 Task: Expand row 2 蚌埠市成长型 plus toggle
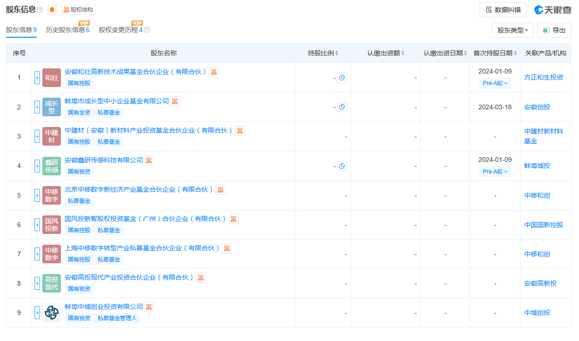click(x=37, y=107)
